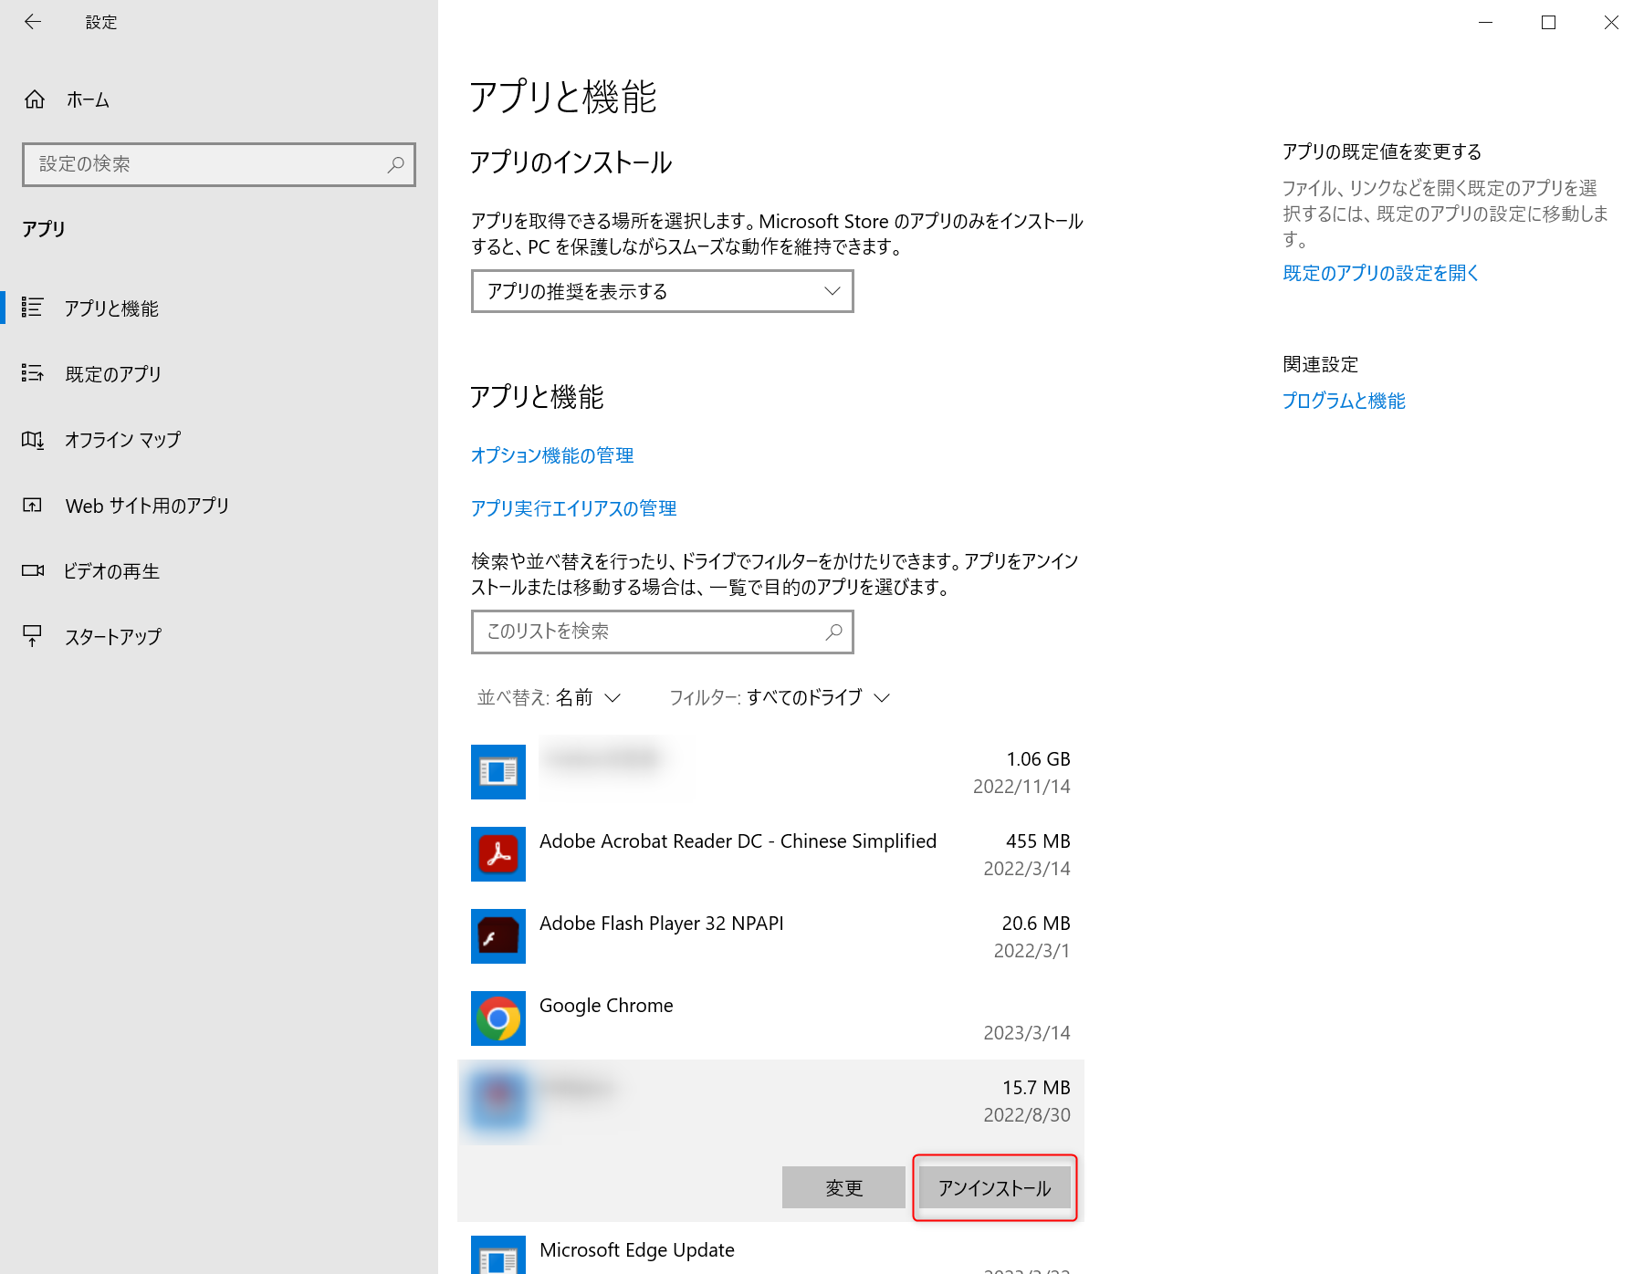Click the Microsoft Edge Update icon
The width and height of the screenshot is (1644, 1274).
498,1255
